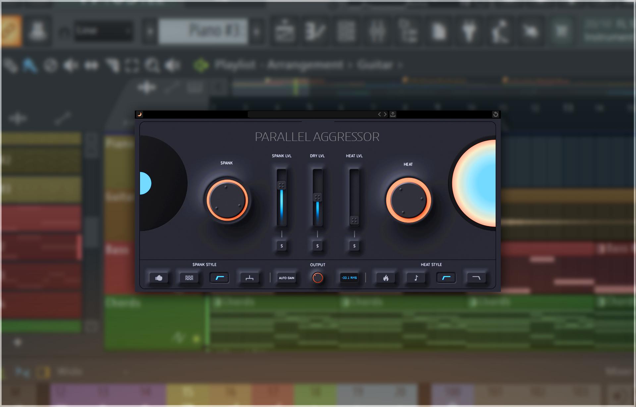Click the PARALLEL AGGRESSOR title
Image resolution: width=636 pixels, height=407 pixels.
(317, 137)
